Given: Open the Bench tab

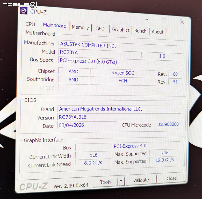Looking at the screenshot, I should point(140,31).
